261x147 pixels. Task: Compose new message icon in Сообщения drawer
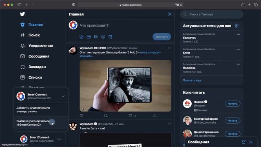pyautogui.click(x=243, y=142)
